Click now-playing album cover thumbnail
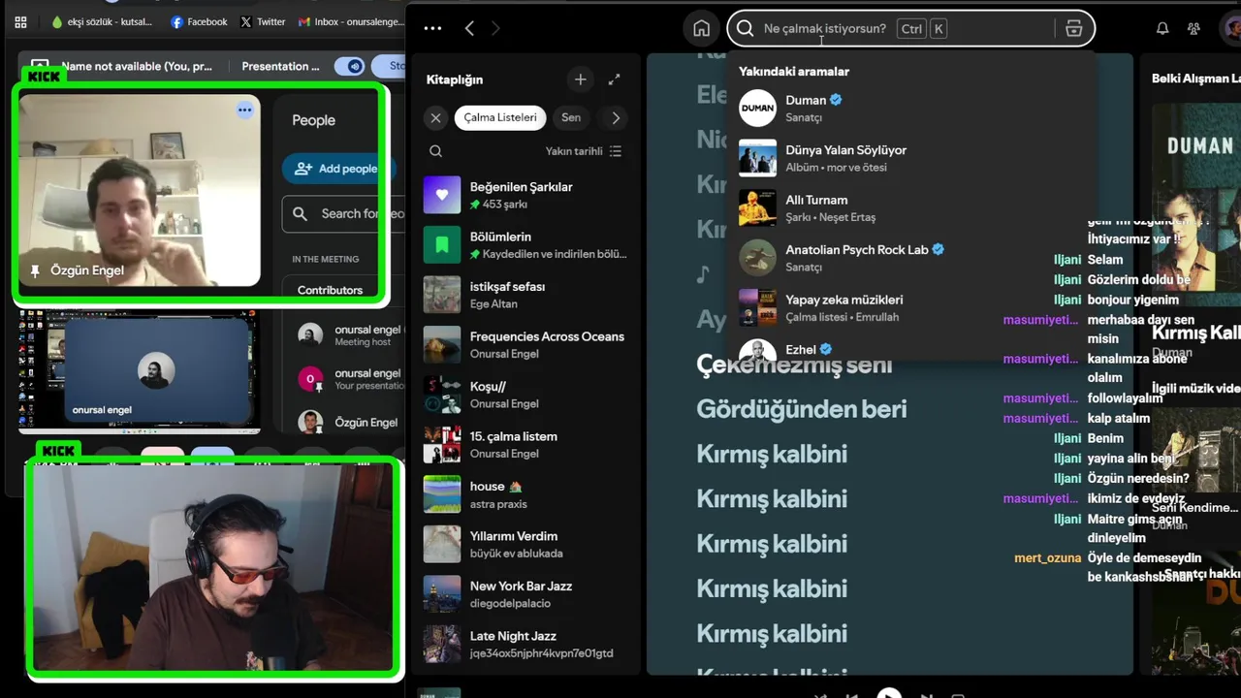The width and height of the screenshot is (1241, 698). (x=438, y=693)
